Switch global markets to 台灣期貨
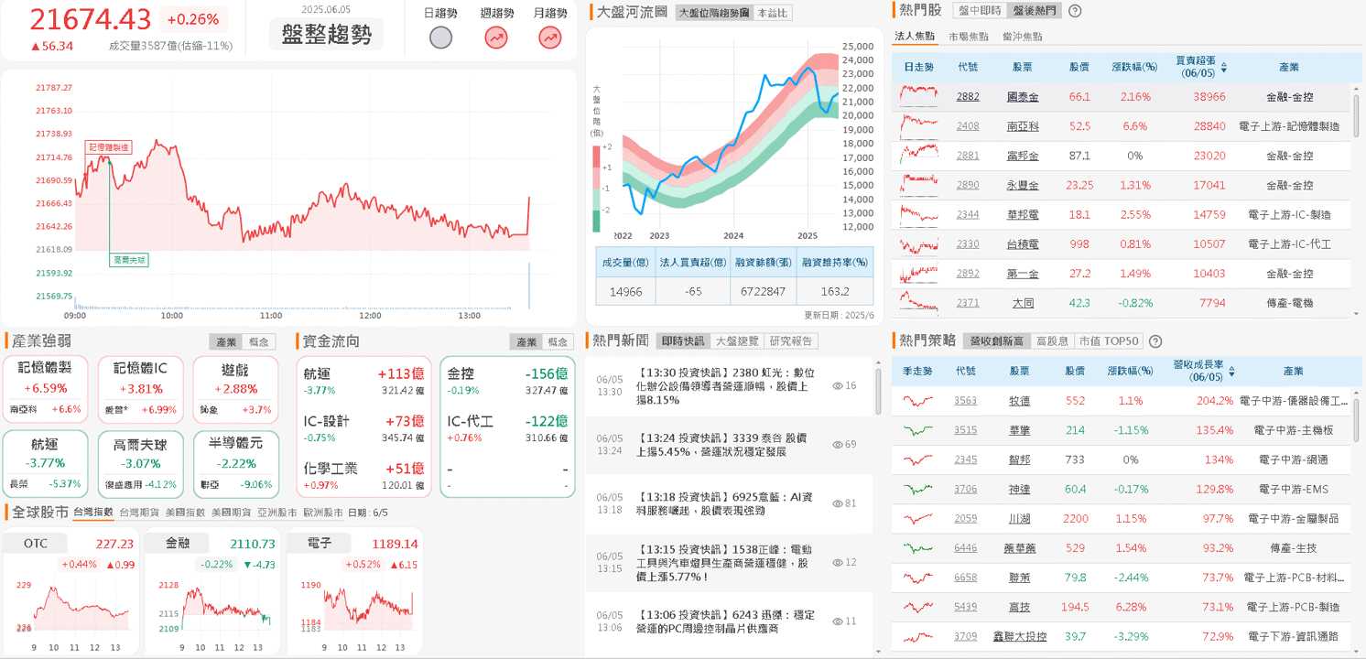Screen dimensions: 1366x659 pos(139,513)
